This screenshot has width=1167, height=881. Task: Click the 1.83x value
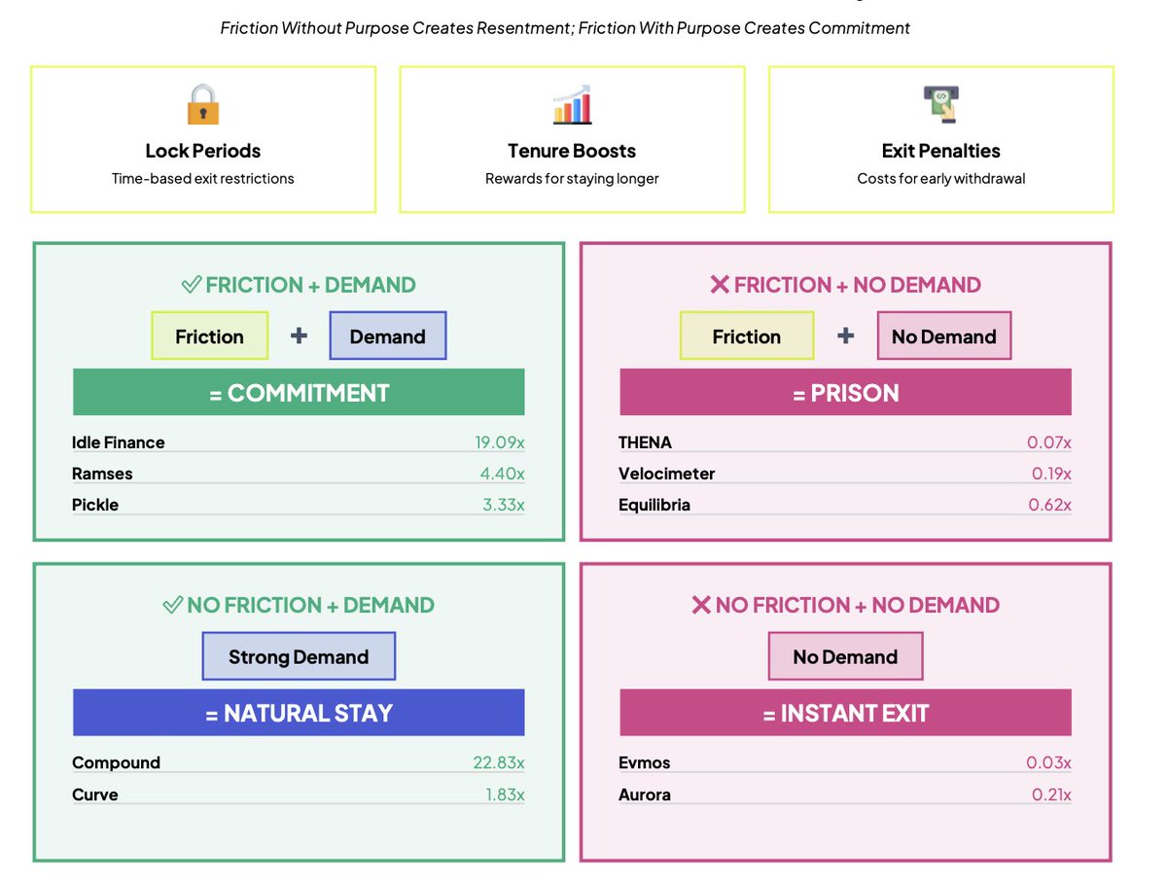[x=505, y=794]
